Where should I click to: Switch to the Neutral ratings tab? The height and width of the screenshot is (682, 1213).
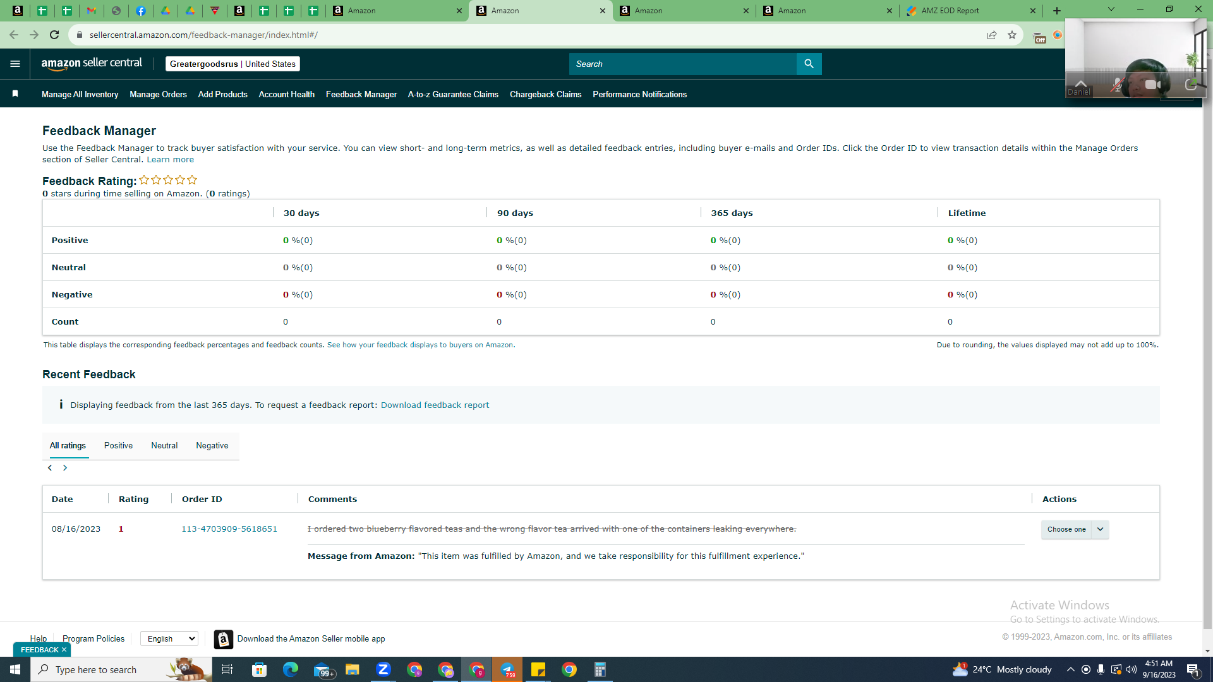pos(164,446)
